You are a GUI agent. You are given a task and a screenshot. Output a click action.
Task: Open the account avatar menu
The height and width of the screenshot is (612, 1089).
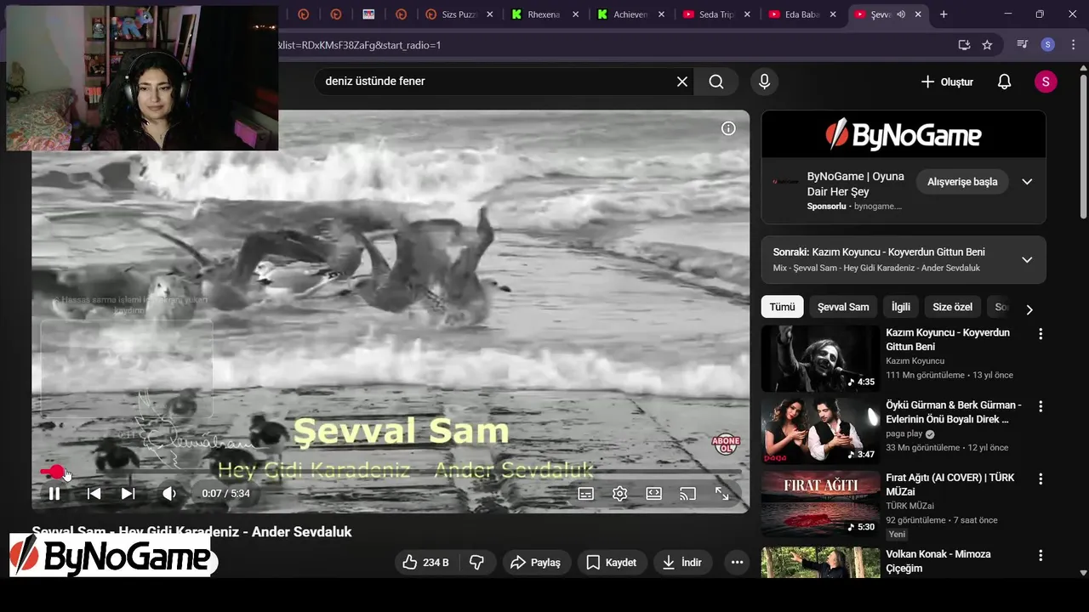coord(1046,82)
